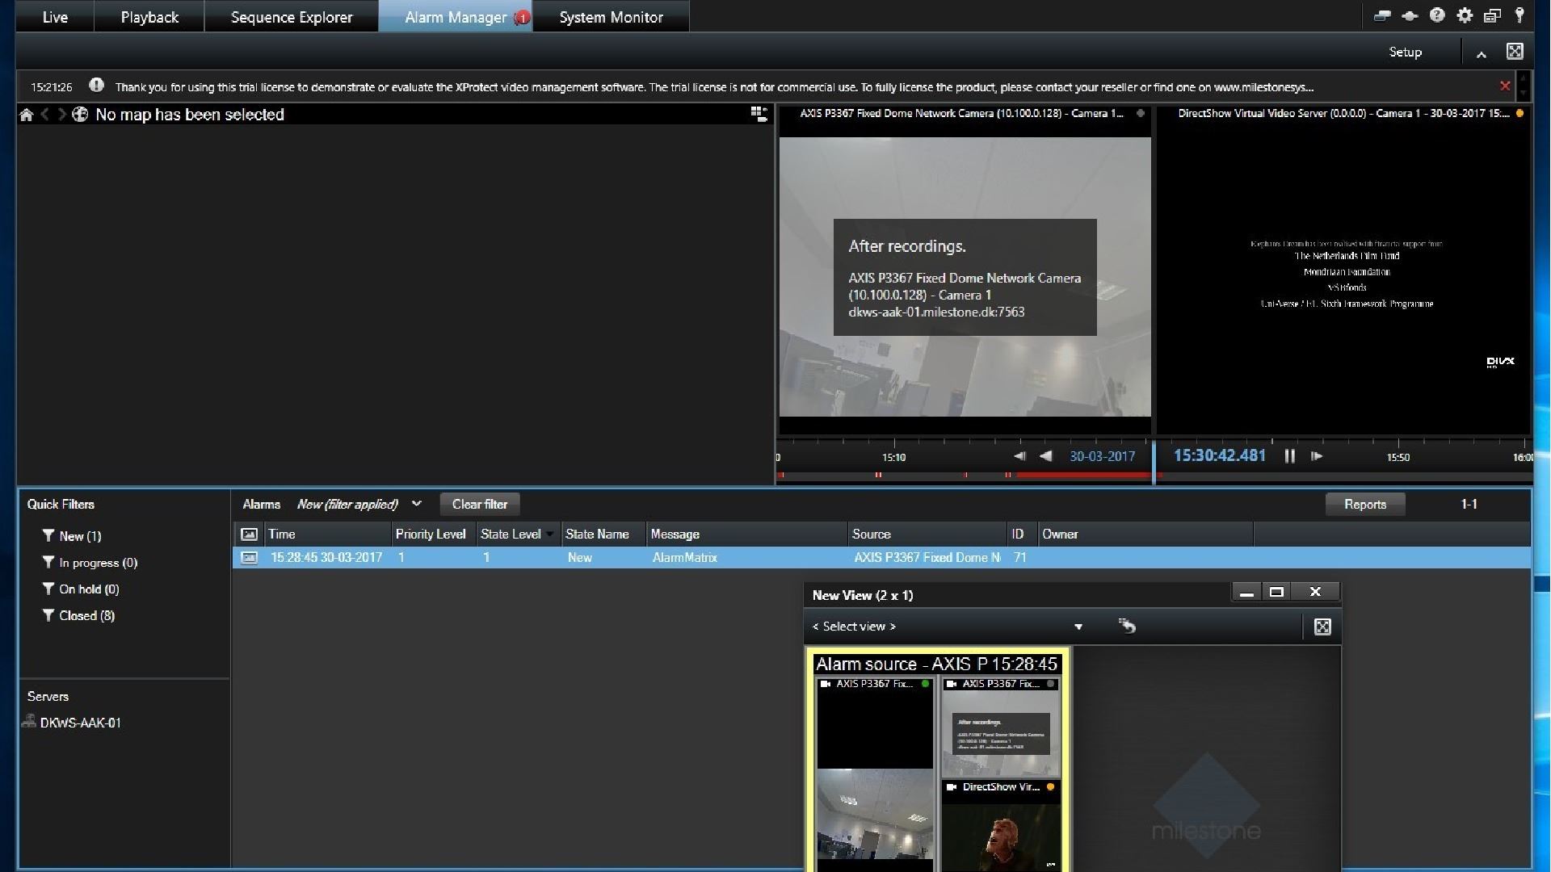Click the Setup button
The height and width of the screenshot is (872, 1551).
pyautogui.click(x=1405, y=52)
